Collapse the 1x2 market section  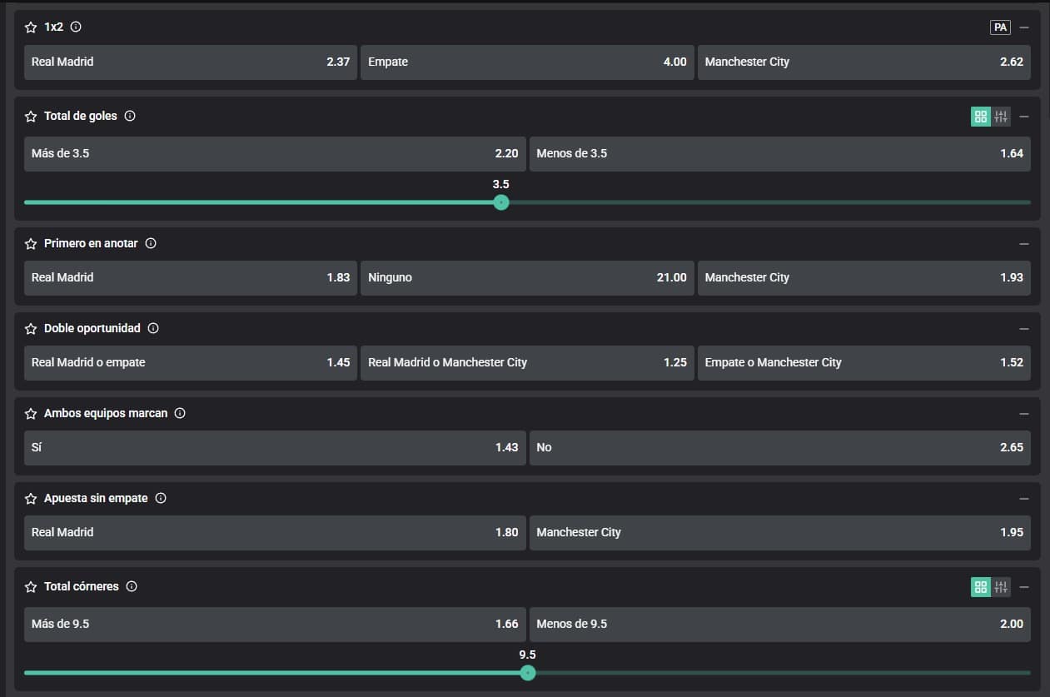coord(1024,27)
